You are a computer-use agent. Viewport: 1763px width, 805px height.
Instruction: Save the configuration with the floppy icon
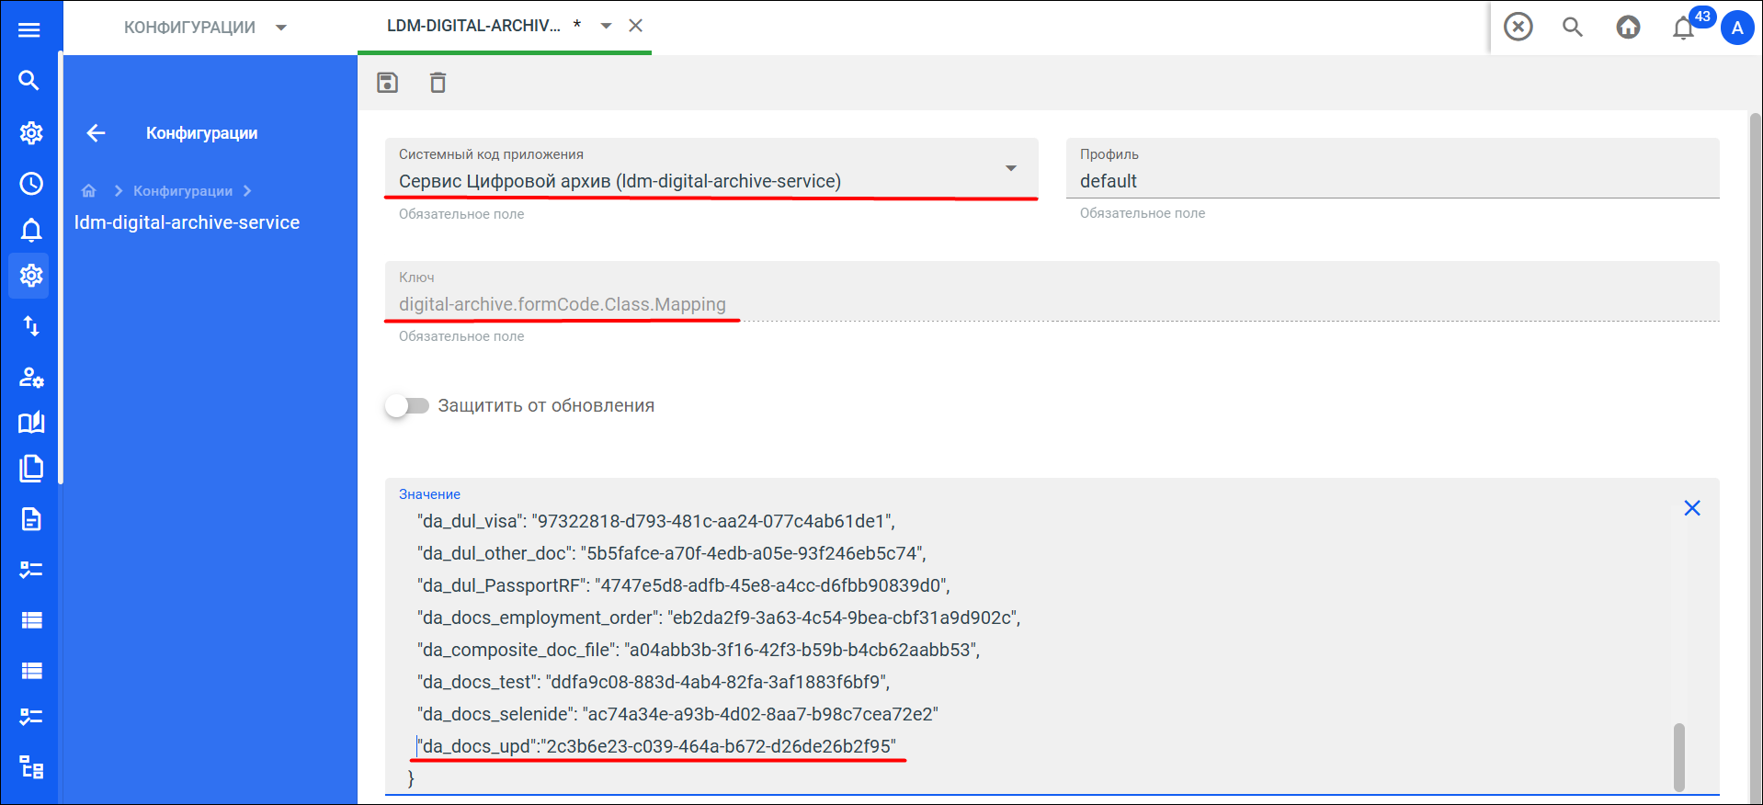[388, 83]
